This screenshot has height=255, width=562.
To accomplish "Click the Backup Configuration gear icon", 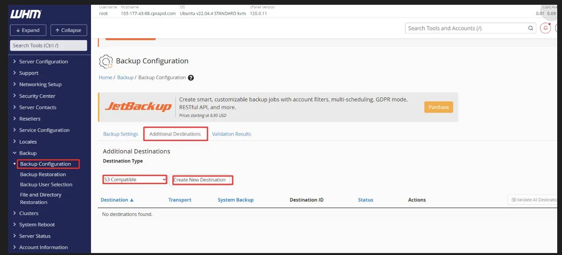I will (x=106, y=62).
